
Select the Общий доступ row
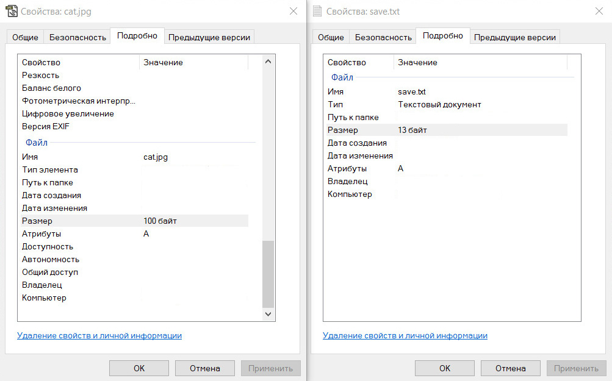tap(133, 272)
